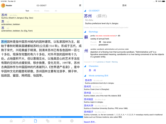Viewport: 166px width, 124px height.
Task: Tap the red 中 Reader app icon
Action: click(3, 5)
